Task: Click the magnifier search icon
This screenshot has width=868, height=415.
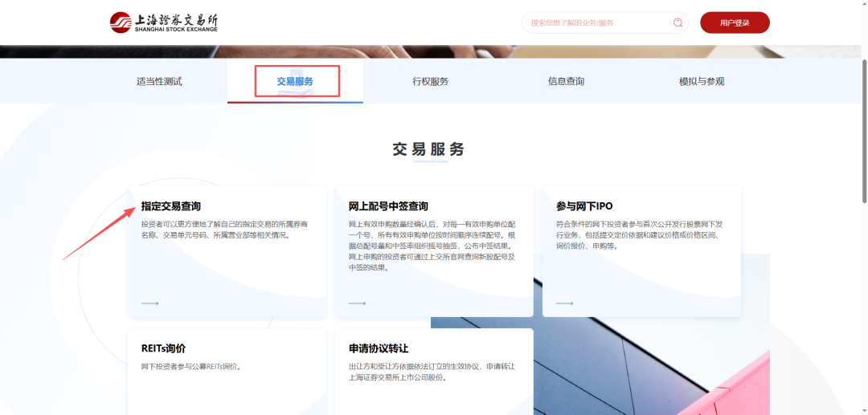Action: (678, 22)
